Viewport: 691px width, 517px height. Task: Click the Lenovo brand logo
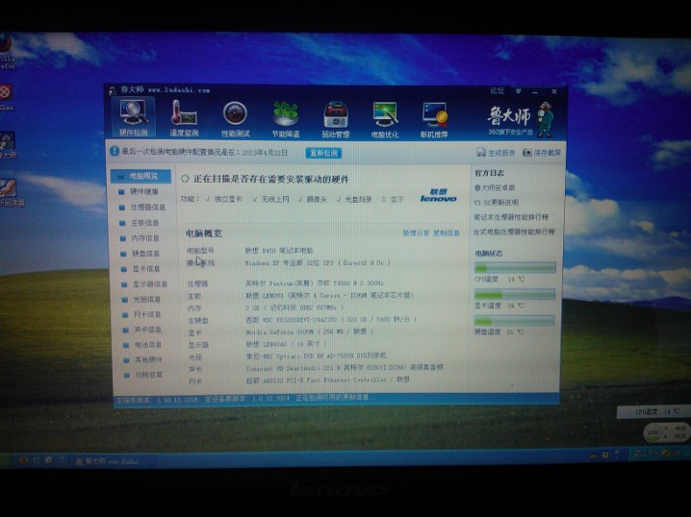pyautogui.click(x=438, y=196)
